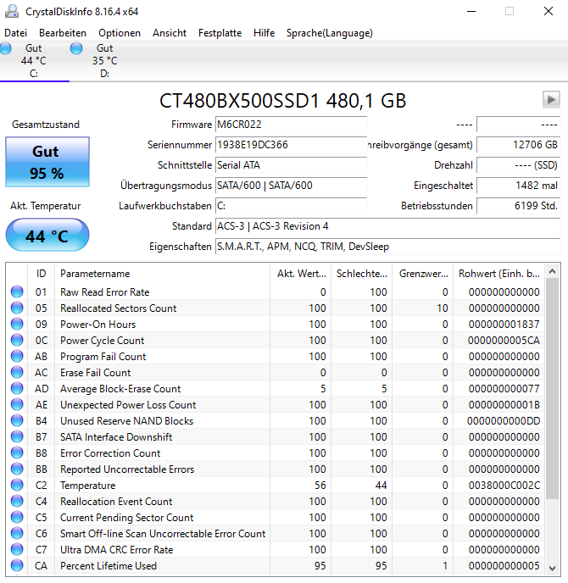Open the Datei menu

point(15,33)
